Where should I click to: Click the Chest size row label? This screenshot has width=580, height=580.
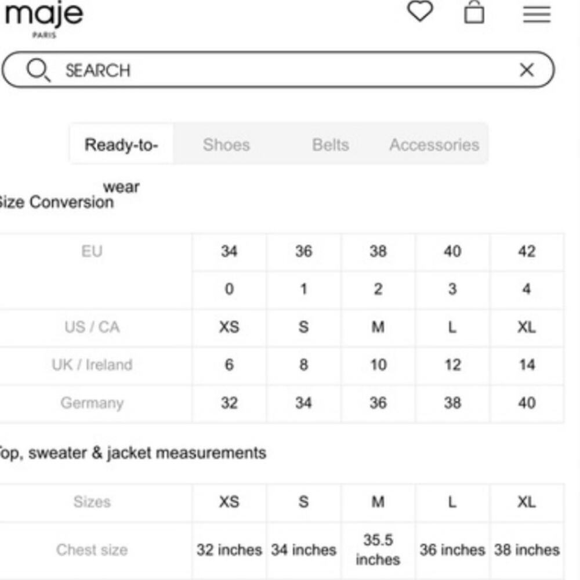tap(92, 550)
